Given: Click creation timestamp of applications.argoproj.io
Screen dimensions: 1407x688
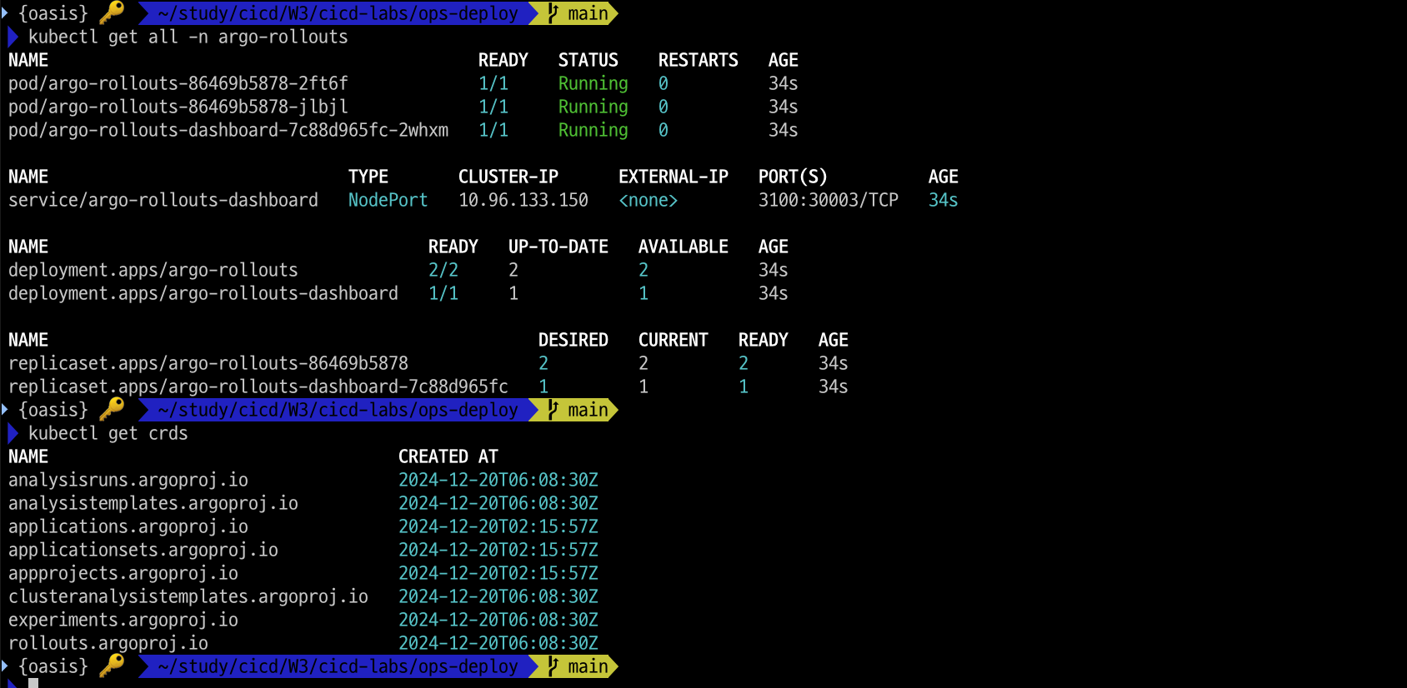Looking at the screenshot, I should coord(498,526).
